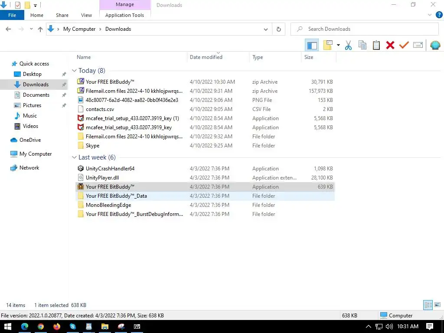Select mcafee_trial_setup key (1) application
Viewport: 444px width, 333px height.
pos(205,118)
